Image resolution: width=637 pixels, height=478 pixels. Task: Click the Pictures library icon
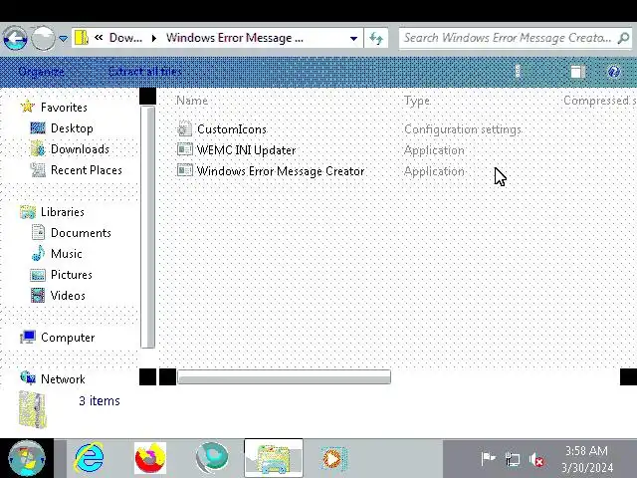point(38,275)
